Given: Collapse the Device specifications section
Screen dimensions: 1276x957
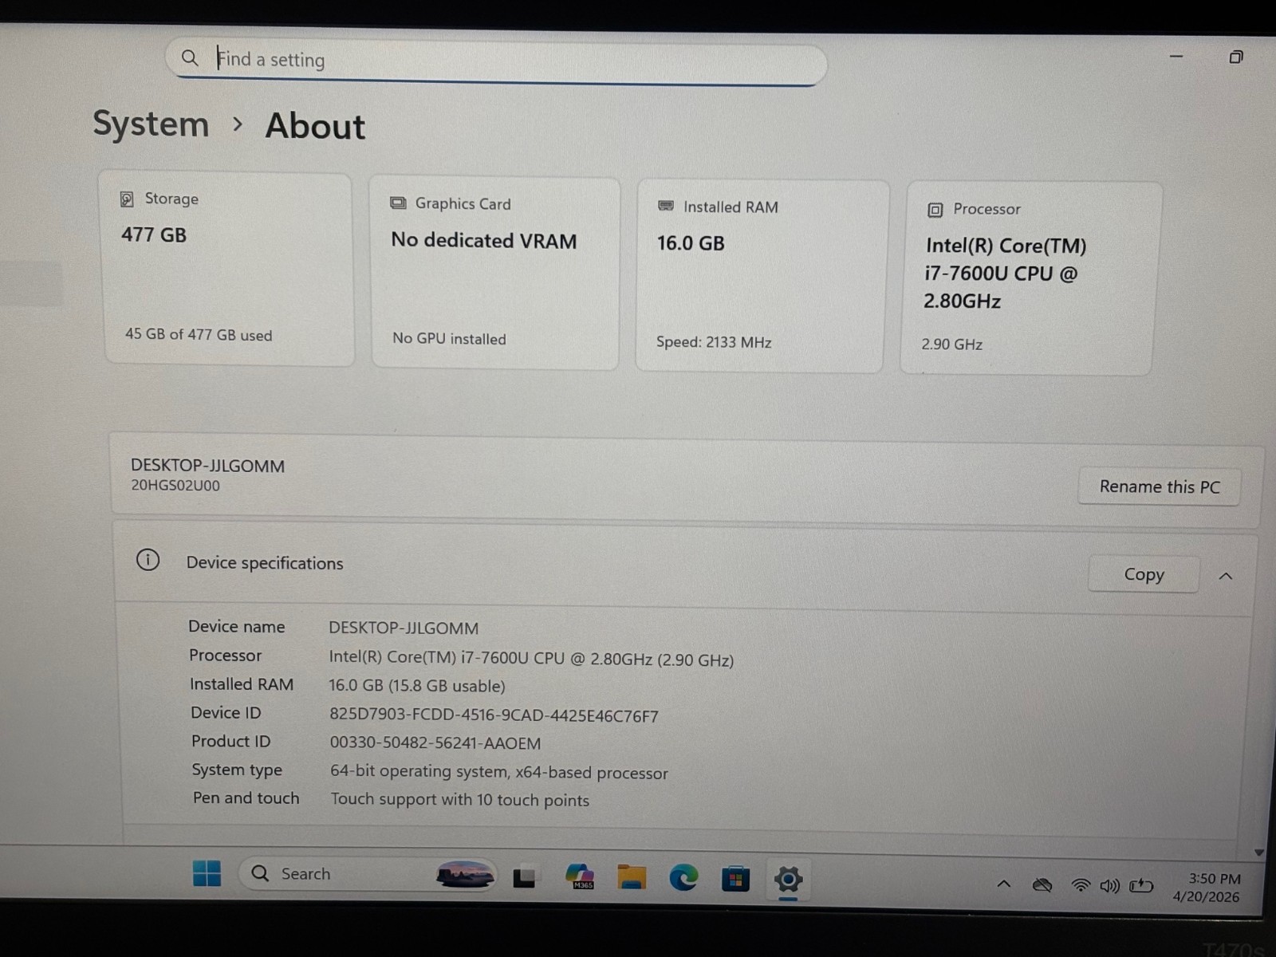Looking at the screenshot, I should (x=1226, y=576).
